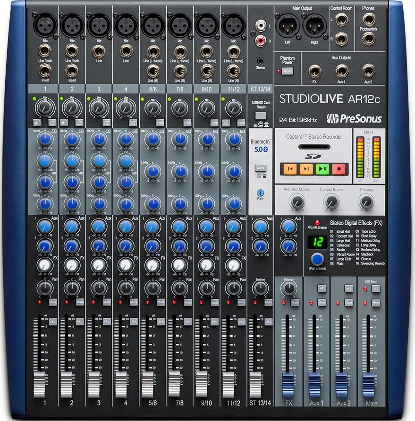This screenshot has width=415, height=421.
Task: Grab the blue Main fader cap
Action: [x=368, y=385]
